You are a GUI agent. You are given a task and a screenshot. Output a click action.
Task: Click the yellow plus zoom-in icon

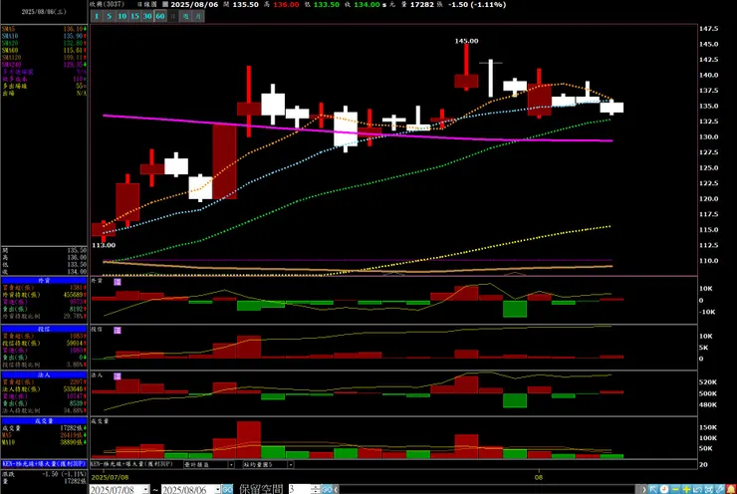[687, 489]
